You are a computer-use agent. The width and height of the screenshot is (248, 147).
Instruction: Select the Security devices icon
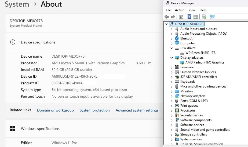(x=177, y=115)
